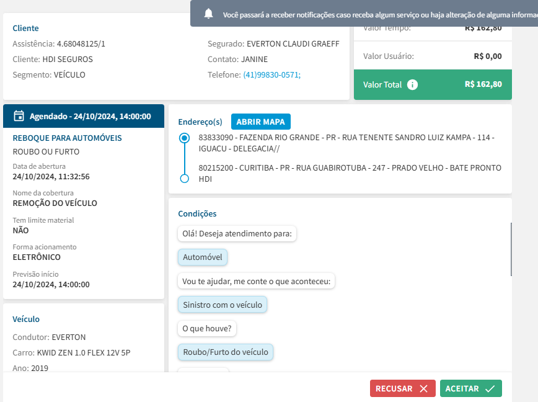Click the checkmark icon on Aceitar
This screenshot has width=538, height=402.
click(490, 388)
